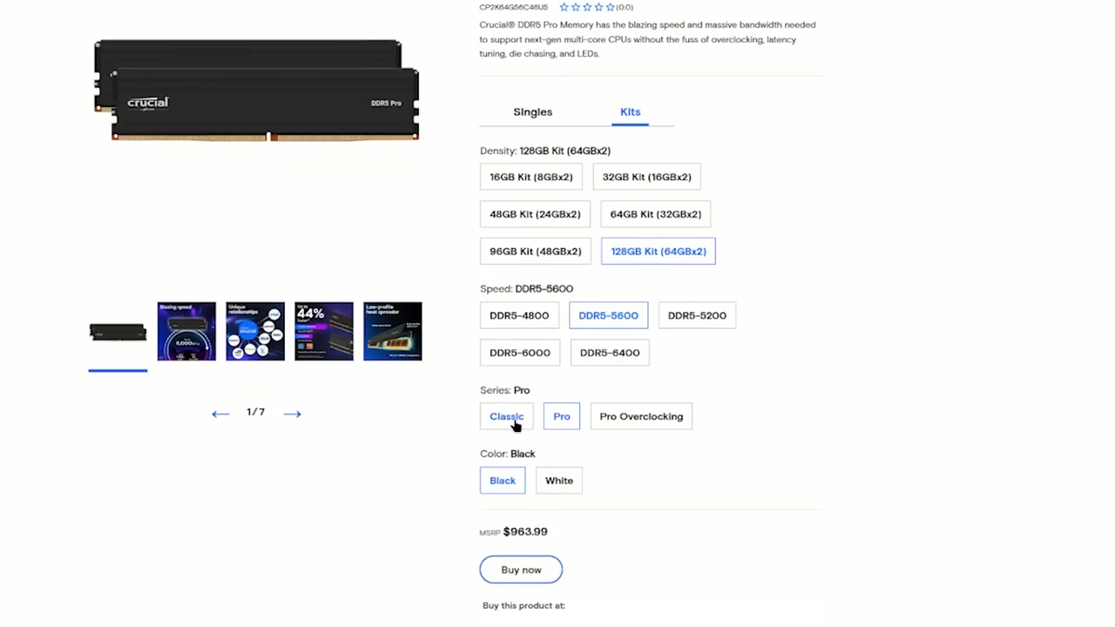Click the star rating icons

click(586, 7)
